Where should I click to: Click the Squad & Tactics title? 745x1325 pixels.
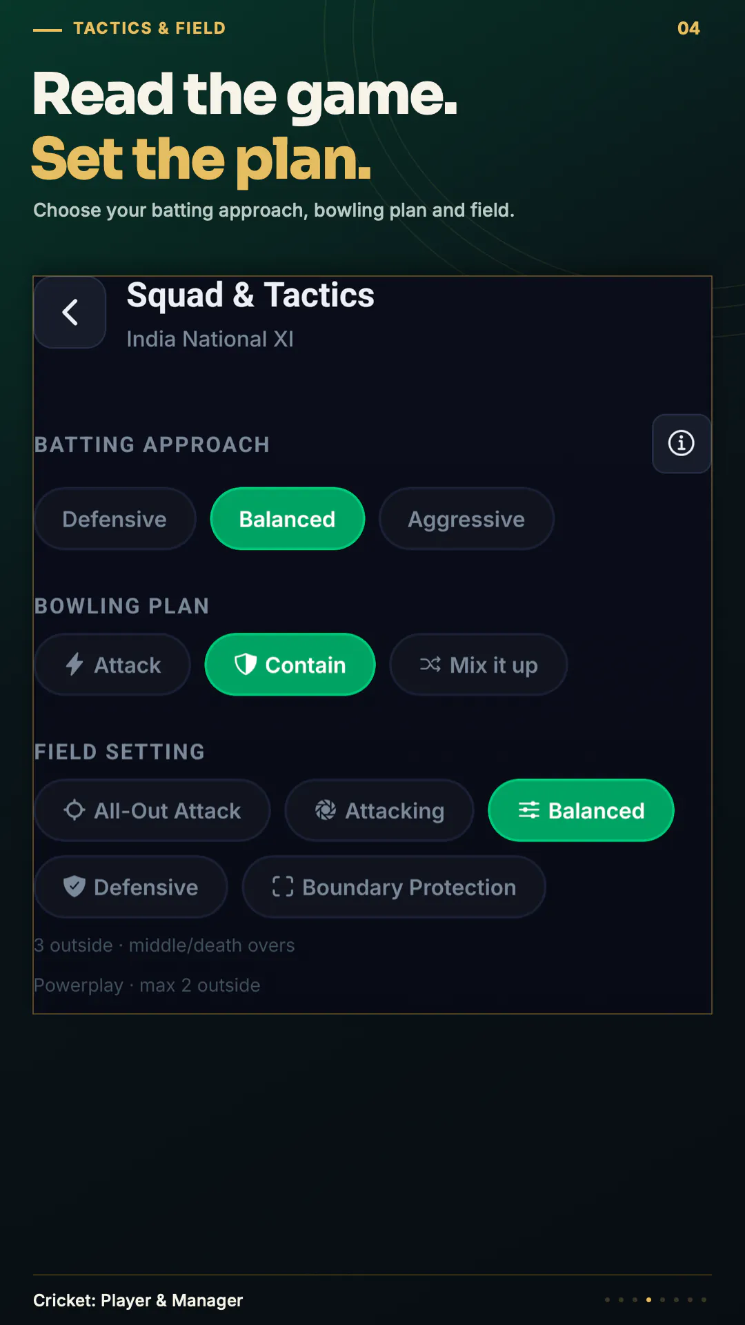[x=250, y=295]
